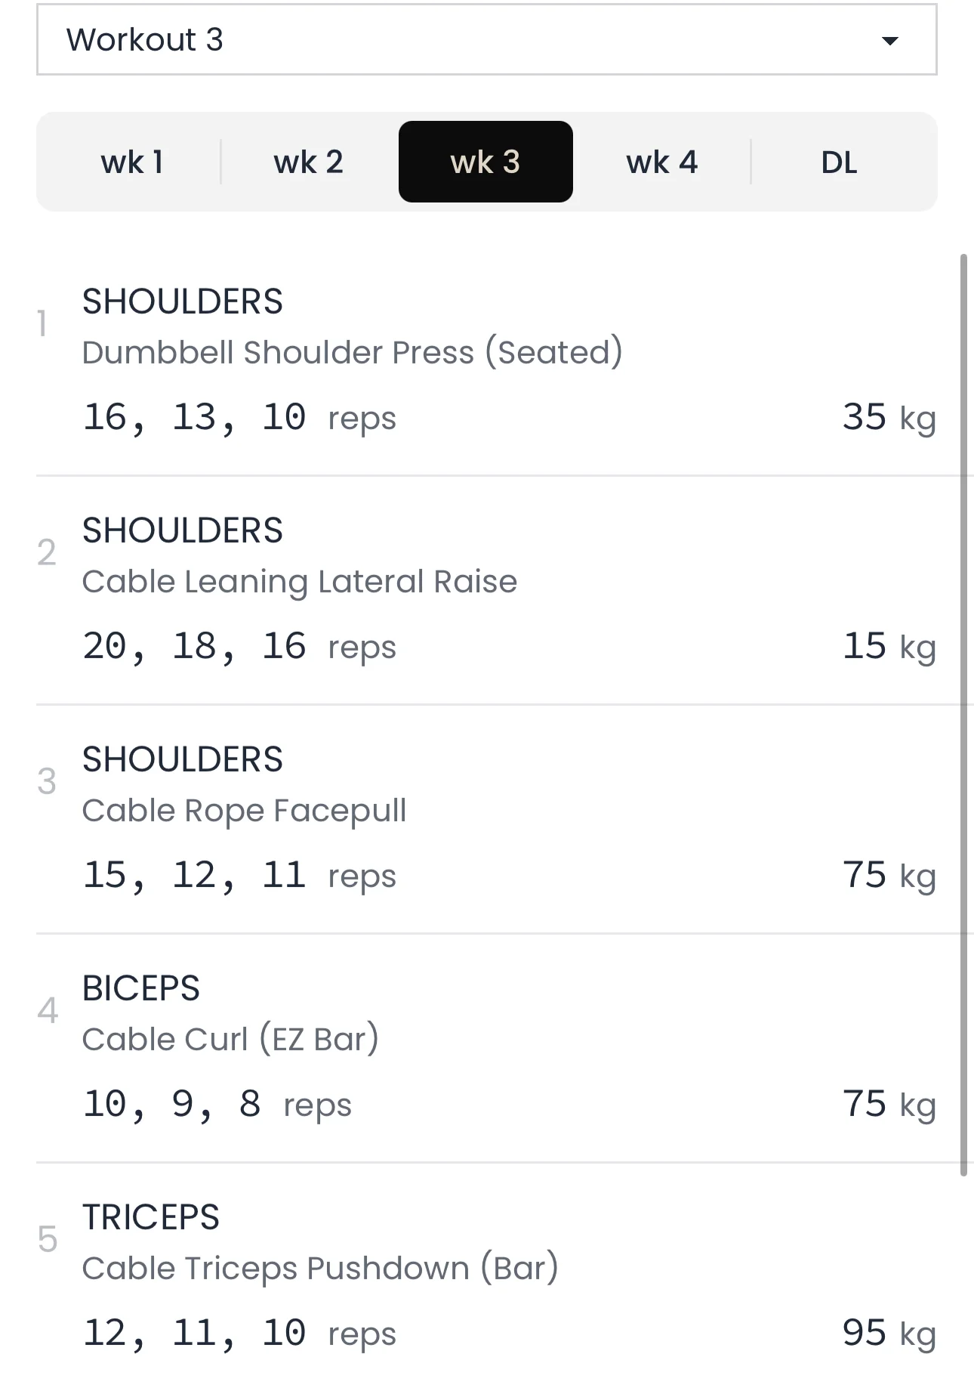Select the Cable Rope Facepull exercise
The width and height of the screenshot is (974, 1385).
[244, 811]
